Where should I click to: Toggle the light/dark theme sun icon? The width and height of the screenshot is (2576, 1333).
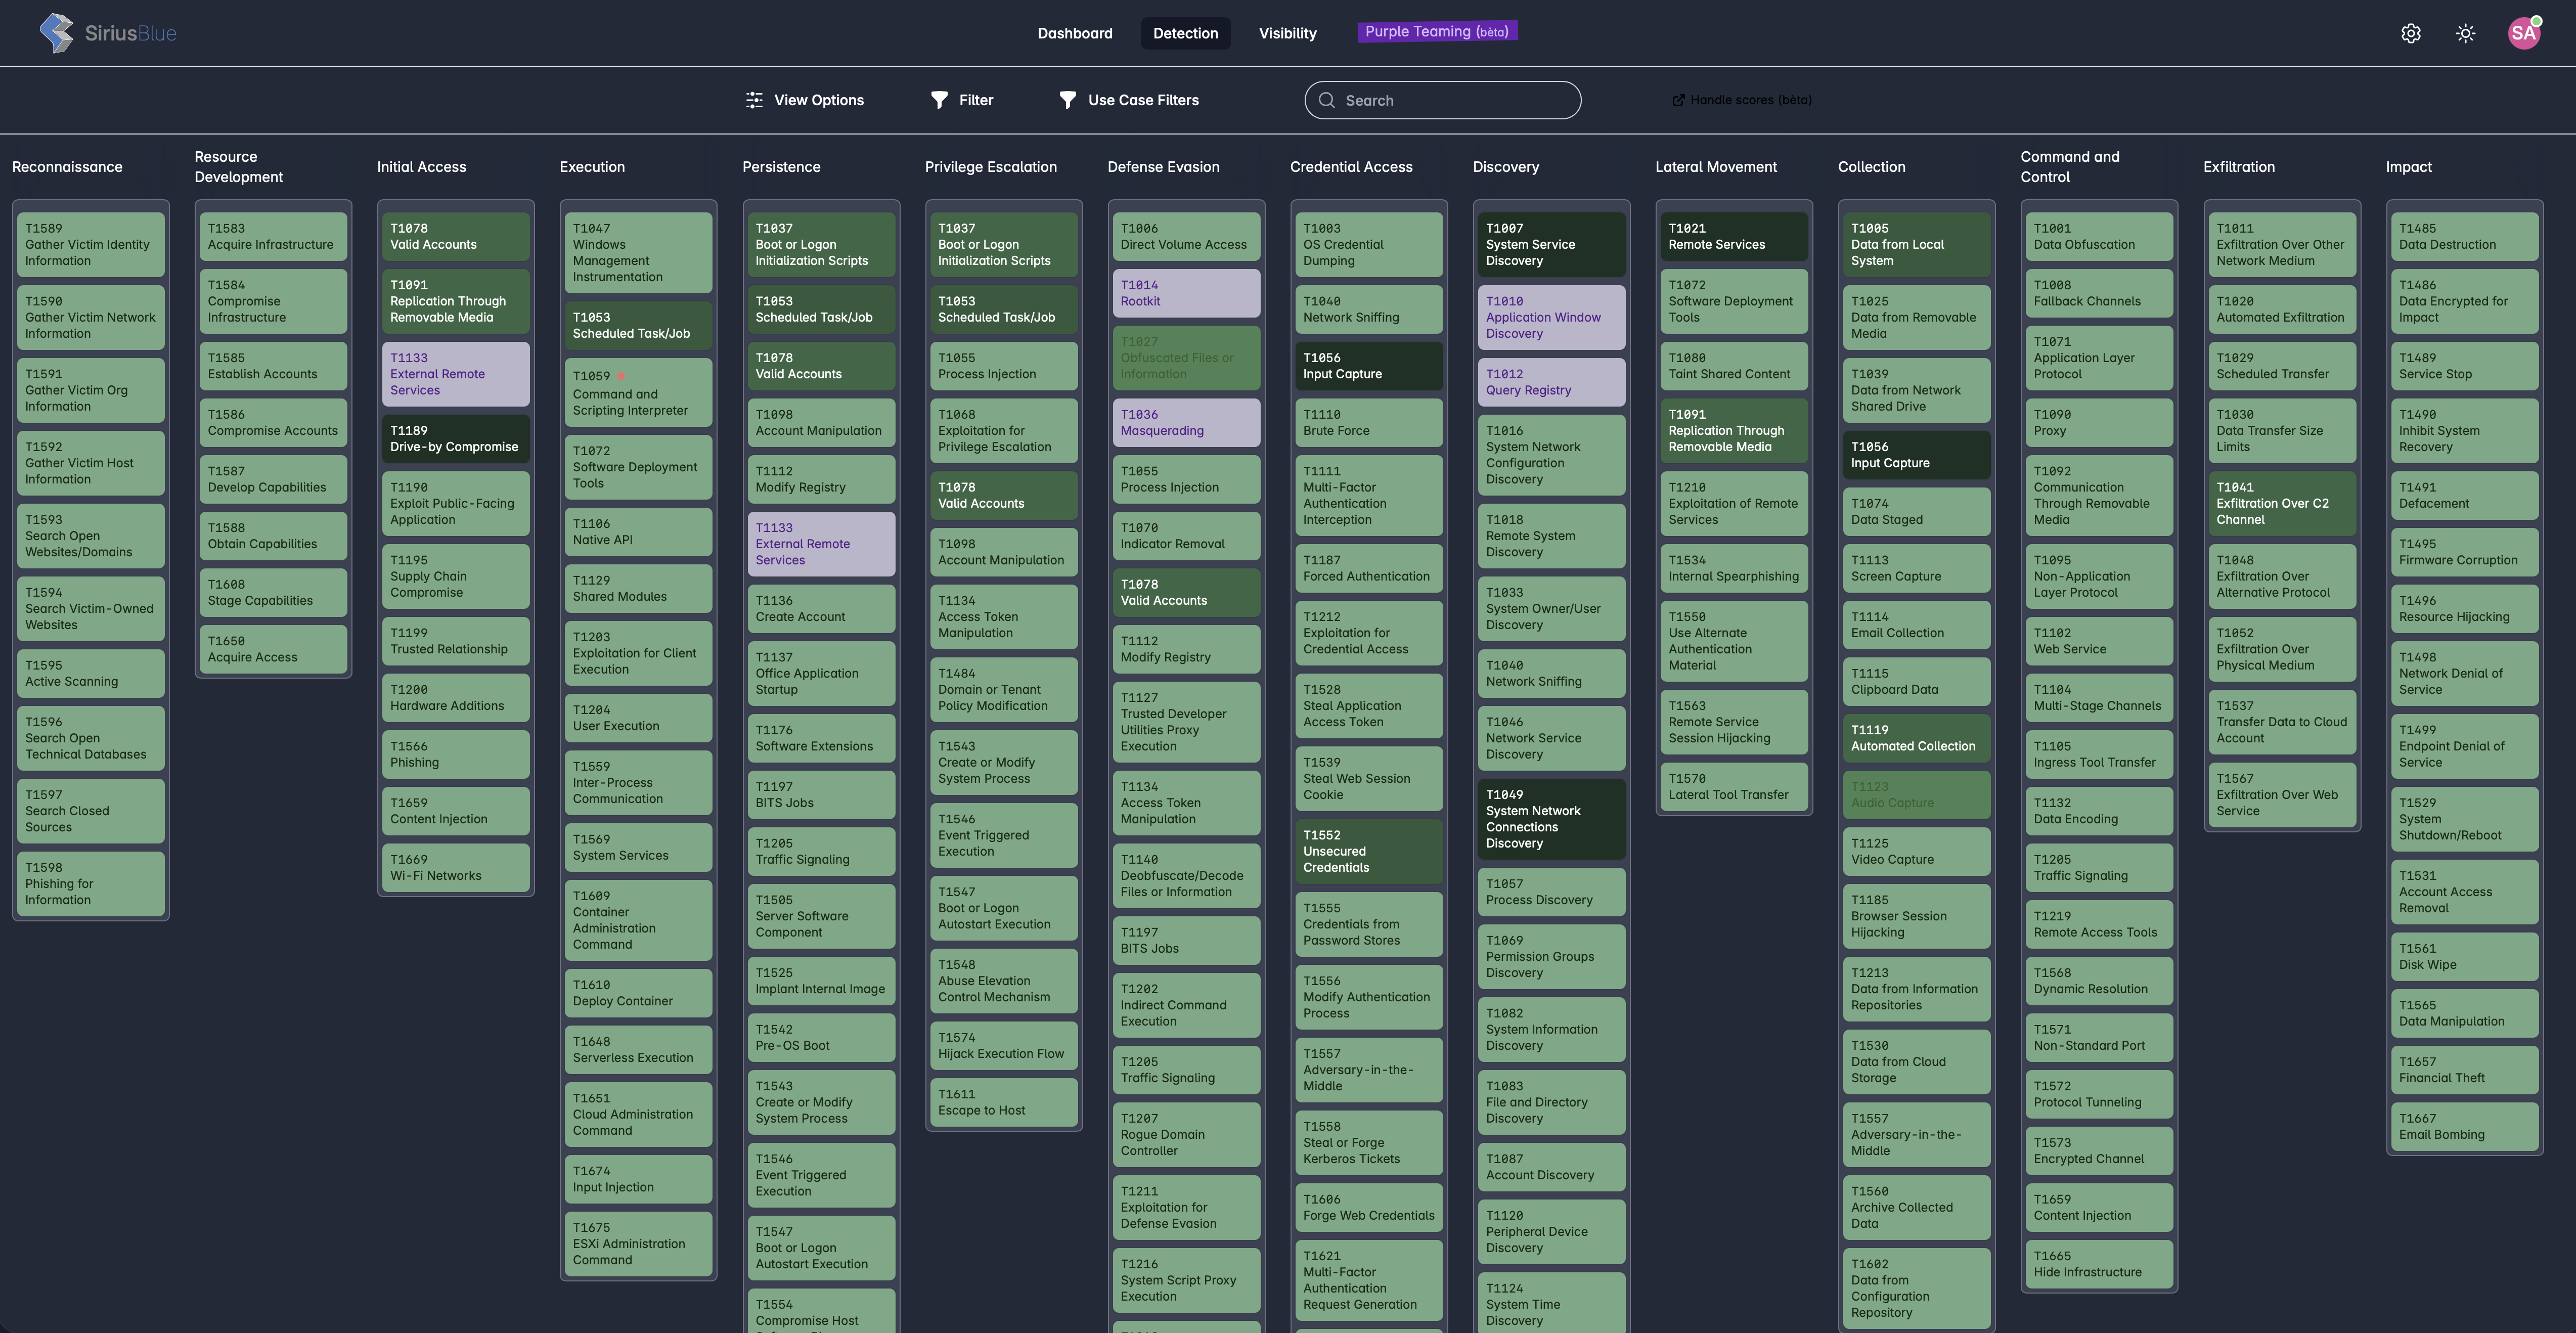(2466, 33)
